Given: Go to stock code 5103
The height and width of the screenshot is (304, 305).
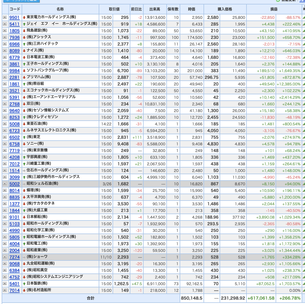Looking at the screenshot, I should tap(15, 224).
